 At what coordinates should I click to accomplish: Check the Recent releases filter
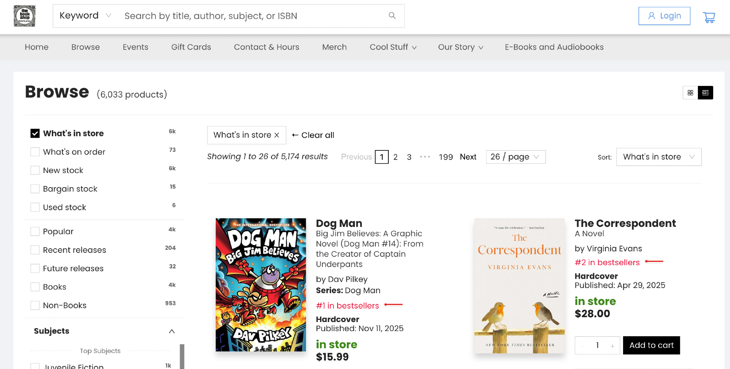35,250
